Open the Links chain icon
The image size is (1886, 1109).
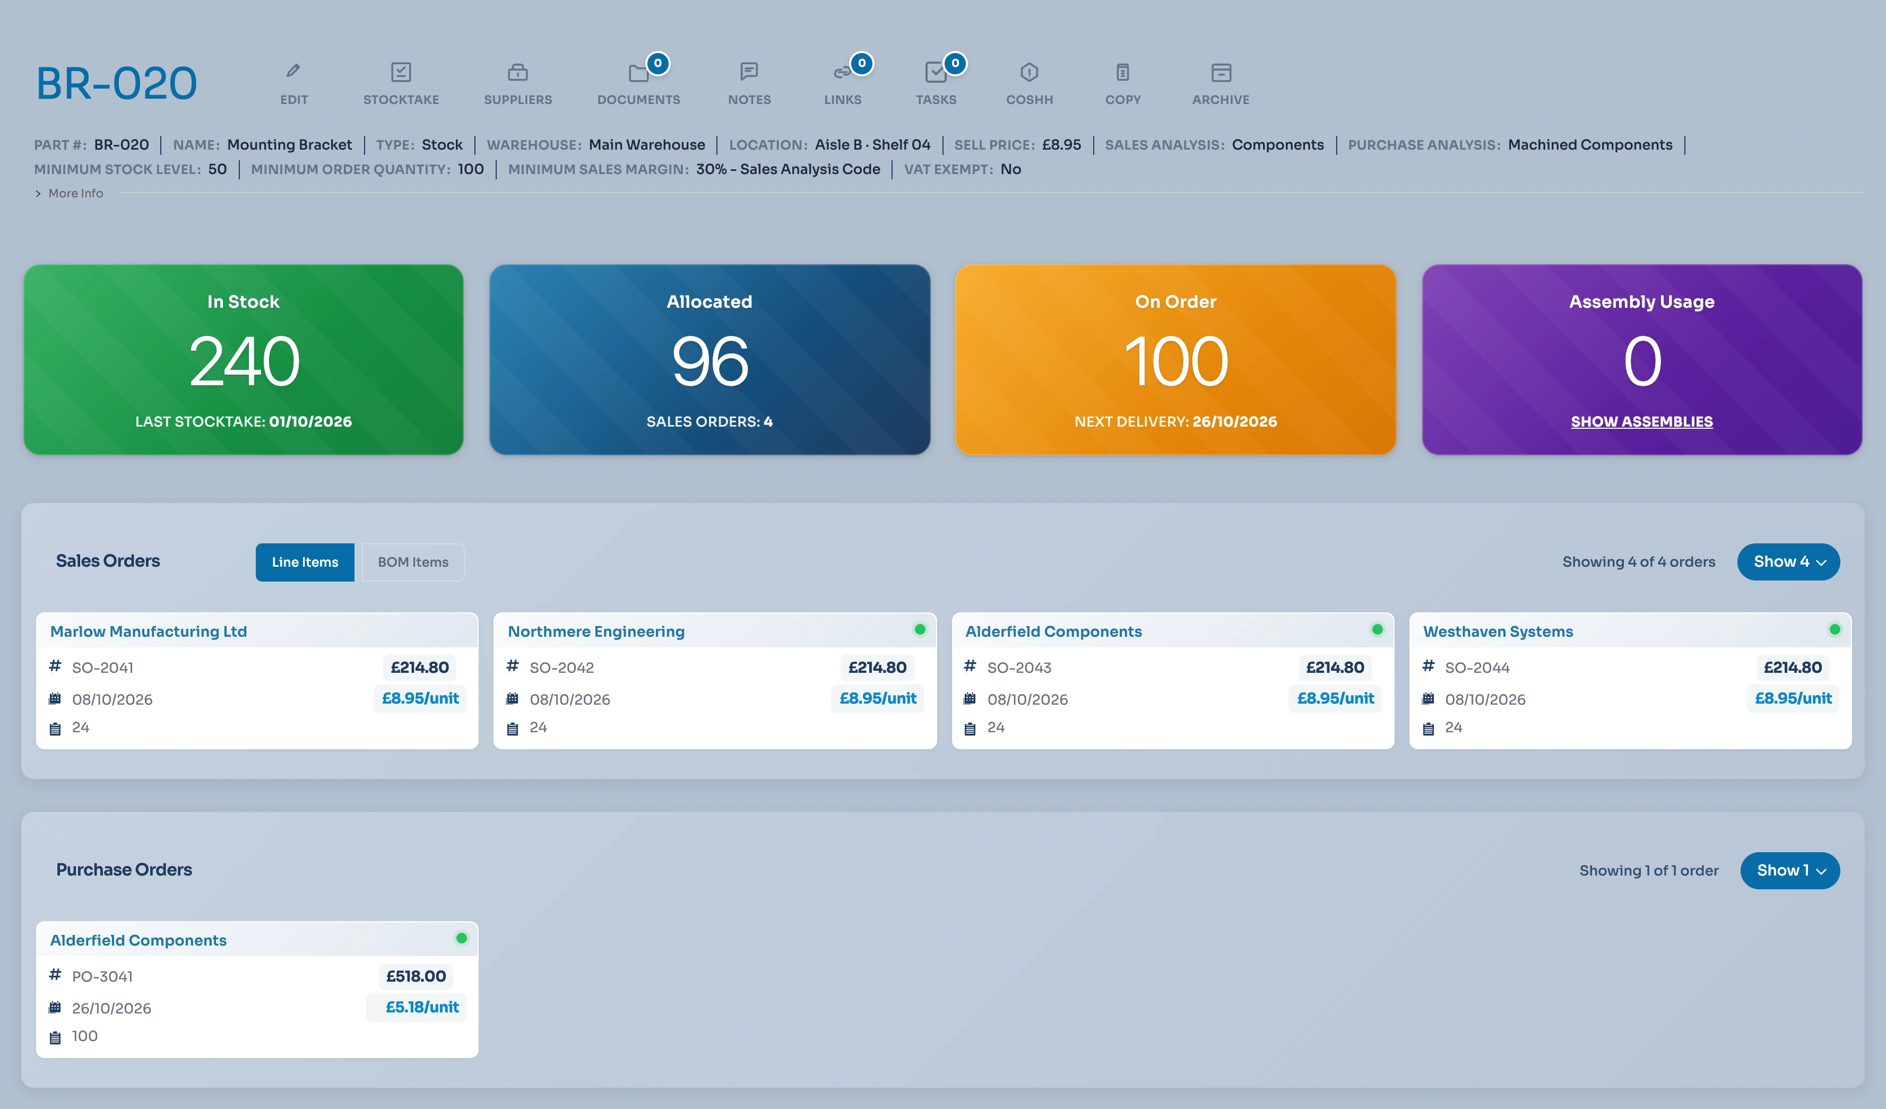pos(842,73)
